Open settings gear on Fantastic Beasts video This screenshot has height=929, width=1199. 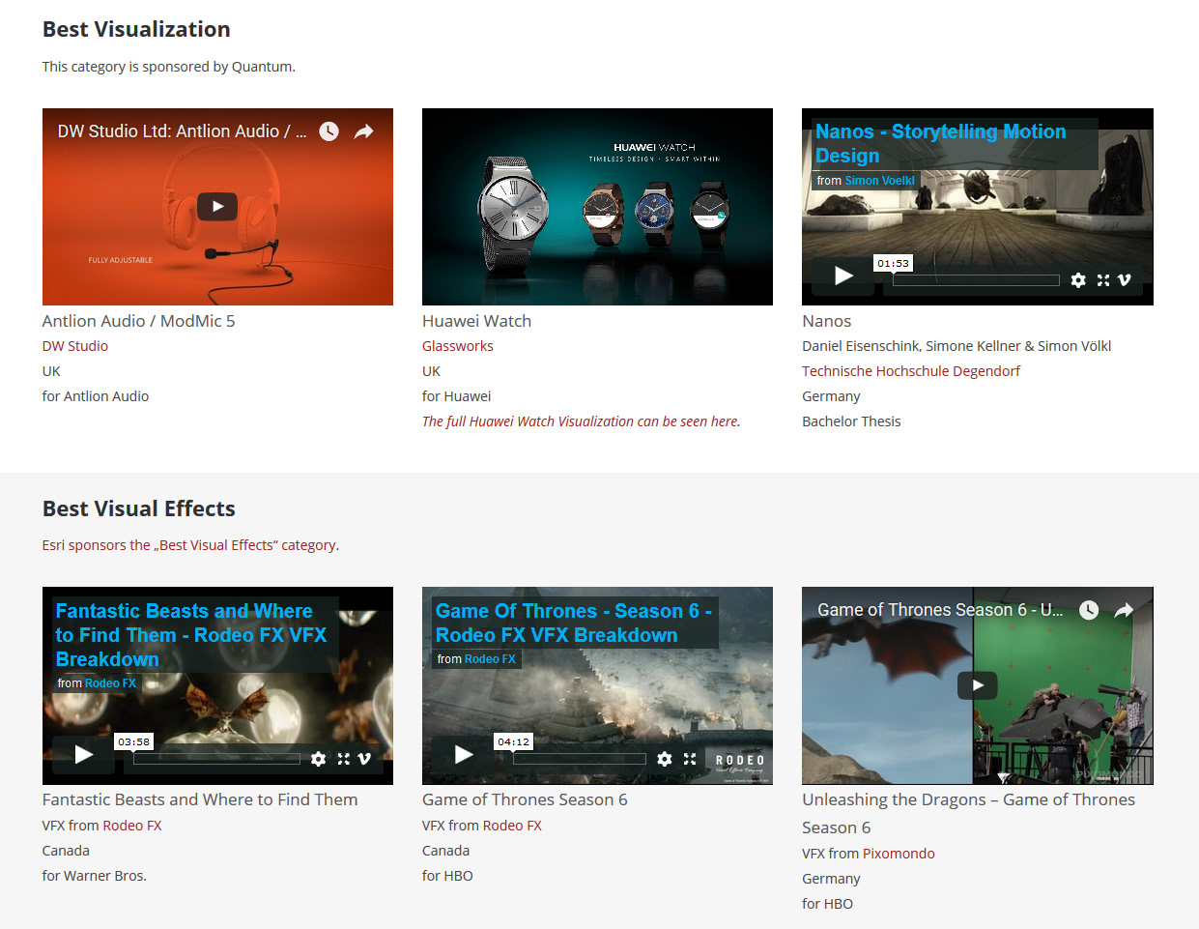(x=319, y=759)
